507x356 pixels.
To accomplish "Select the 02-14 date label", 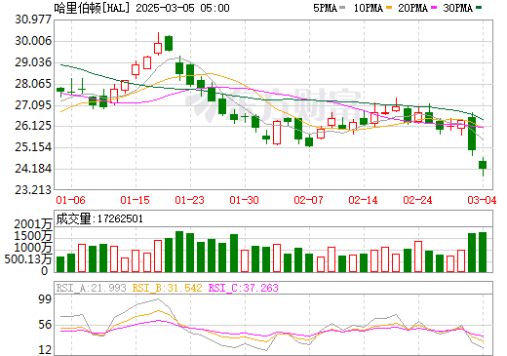I will click(x=363, y=200).
